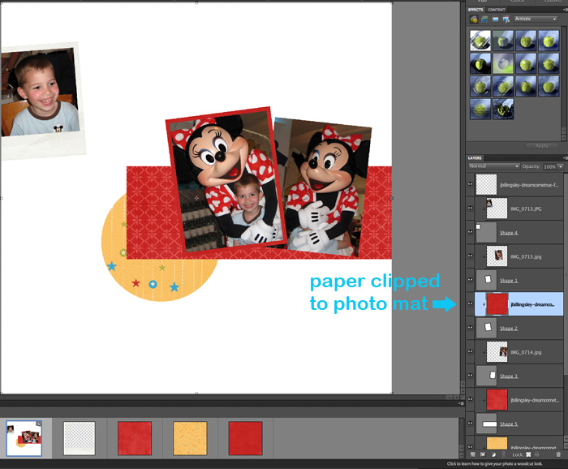The height and width of the screenshot is (469, 568).
Task: Hide the Shape 4 layer
Action: pyautogui.click(x=470, y=232)
